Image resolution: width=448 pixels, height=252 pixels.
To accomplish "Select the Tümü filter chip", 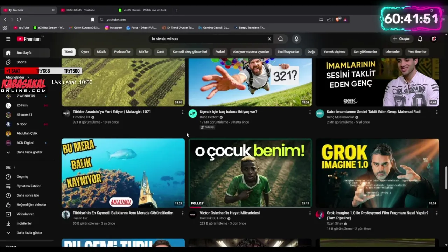I will 69,52.
